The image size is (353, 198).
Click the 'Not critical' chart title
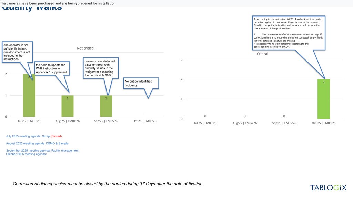click(x=85, y=48)
